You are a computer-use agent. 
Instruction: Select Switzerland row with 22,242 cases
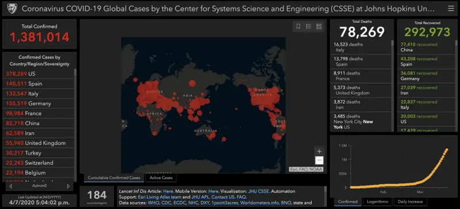(38, 163)
